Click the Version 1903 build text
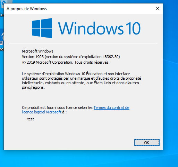The height and width of the screenshot is (167, 178). coord(71,57)
